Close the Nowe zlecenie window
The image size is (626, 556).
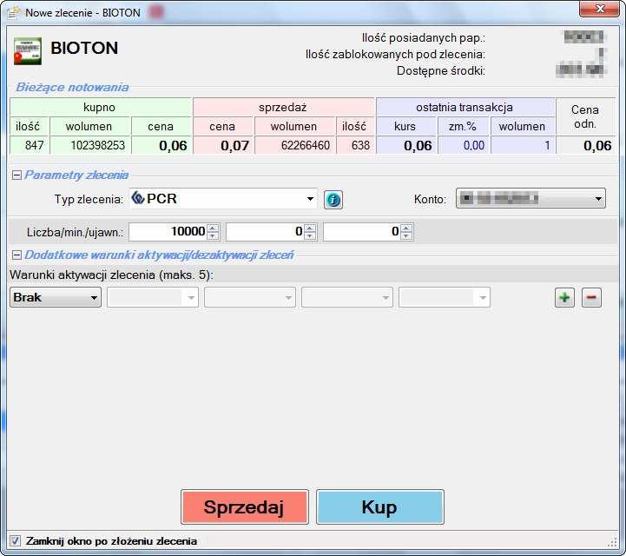coord(599,9)
